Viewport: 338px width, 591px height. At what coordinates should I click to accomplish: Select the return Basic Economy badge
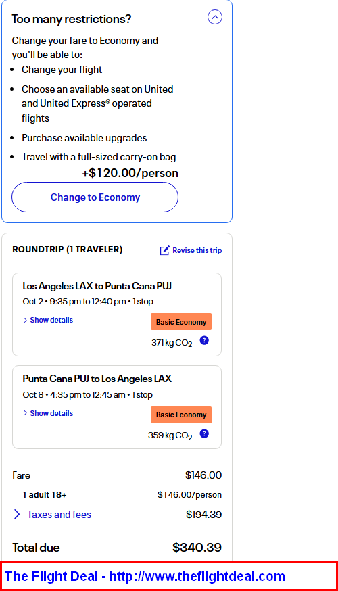[x=181, y=415]
